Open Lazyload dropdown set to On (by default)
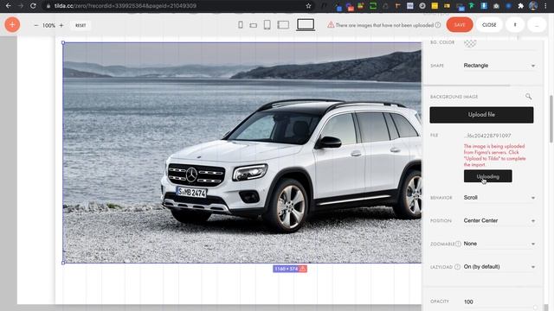Viewport: 554px width, 311px height. pos(499,267)
